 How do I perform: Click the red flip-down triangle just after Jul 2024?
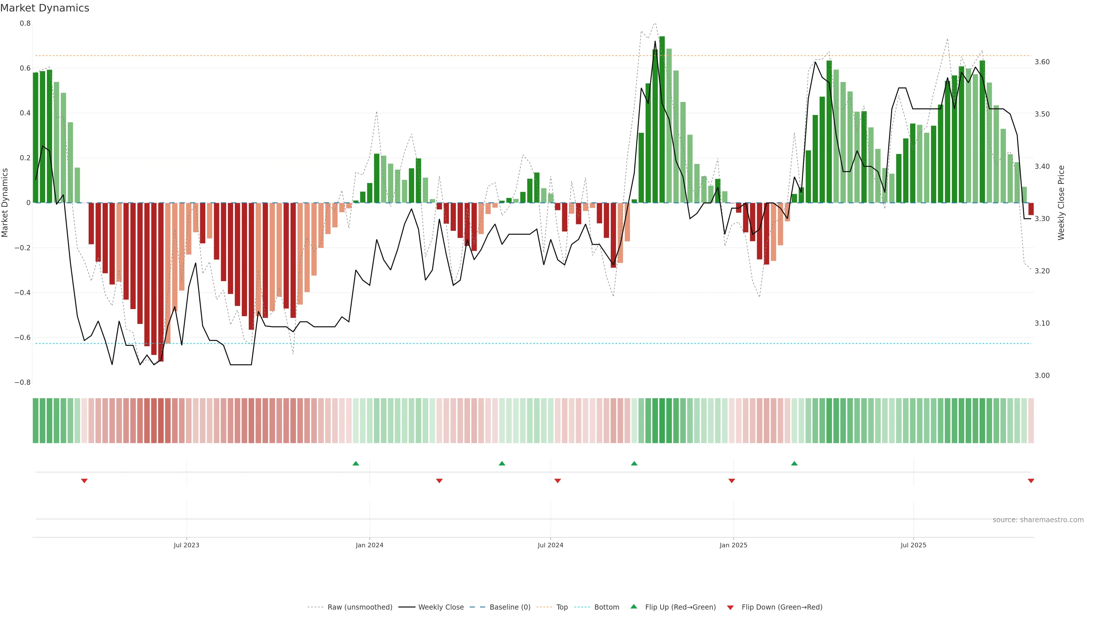coord(558,481)
